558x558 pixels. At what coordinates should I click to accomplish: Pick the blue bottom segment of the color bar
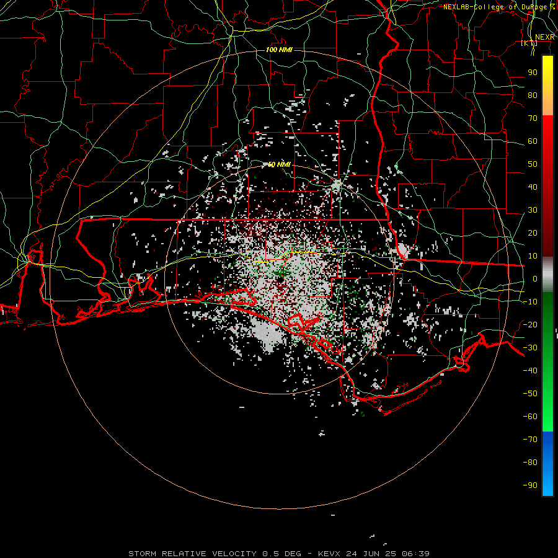(x=547, y=464)
